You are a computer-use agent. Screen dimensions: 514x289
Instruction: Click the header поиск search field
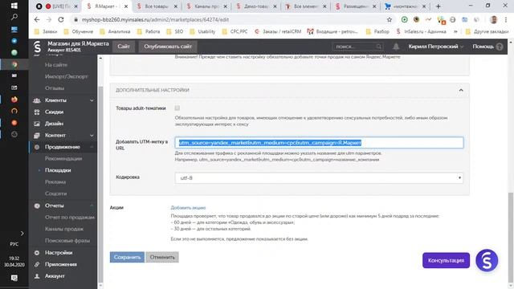pyautogui.click(x=357, y=47)
